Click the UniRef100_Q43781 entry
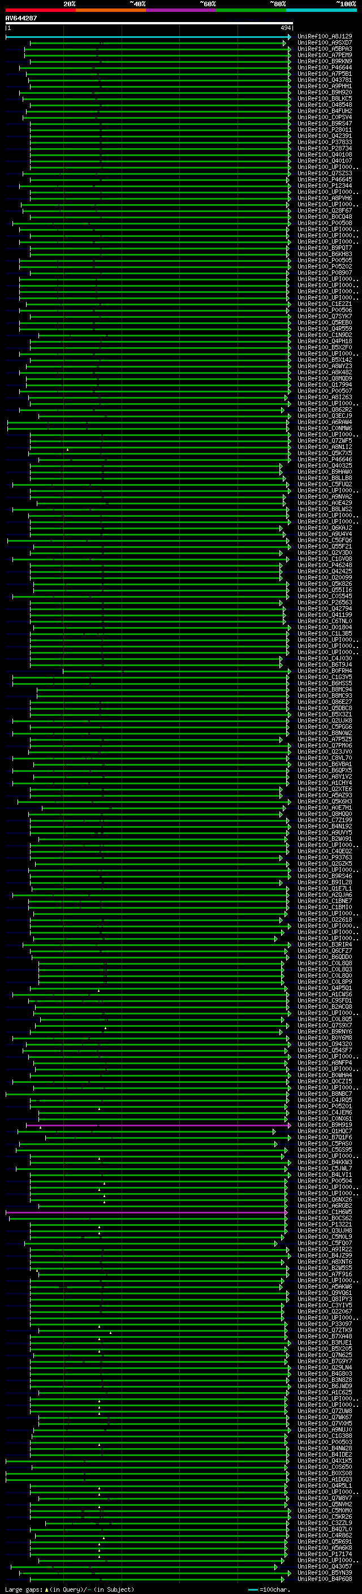This screenshot has height=1594, width=362. (325, 80)
